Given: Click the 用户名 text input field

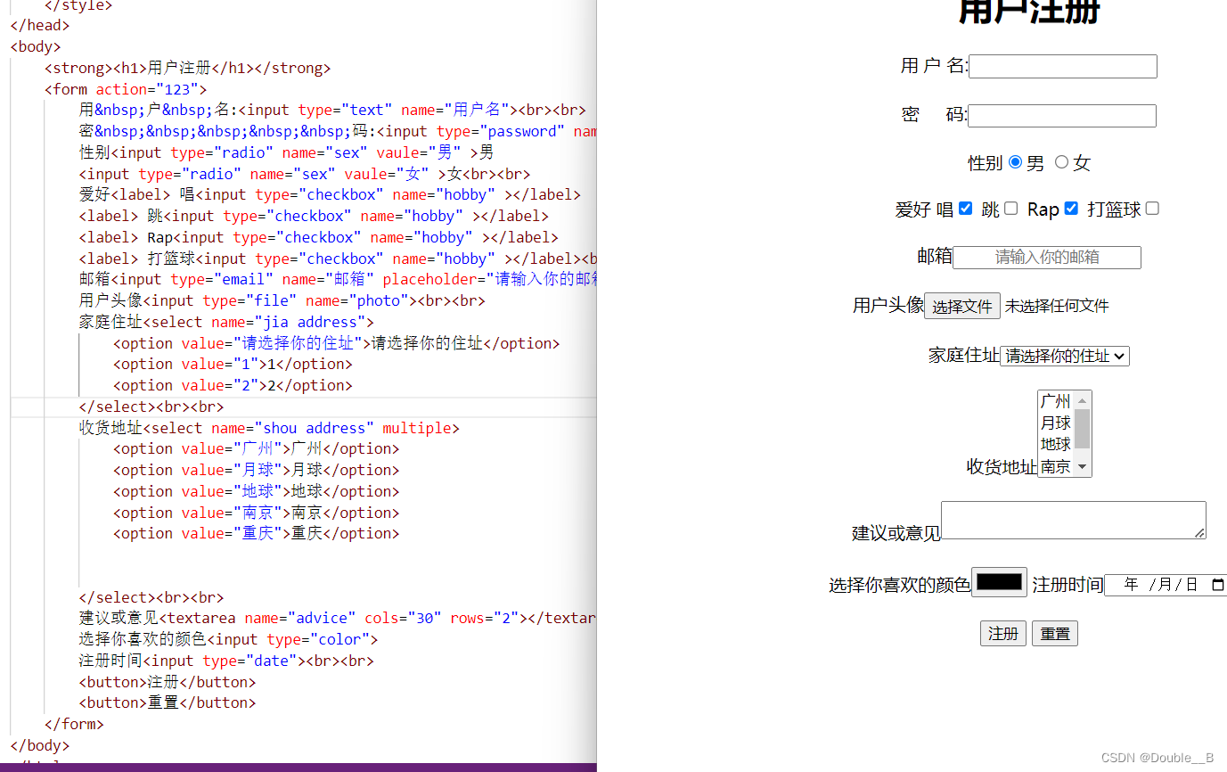Looking at the screenshot, I should 1062,66.
